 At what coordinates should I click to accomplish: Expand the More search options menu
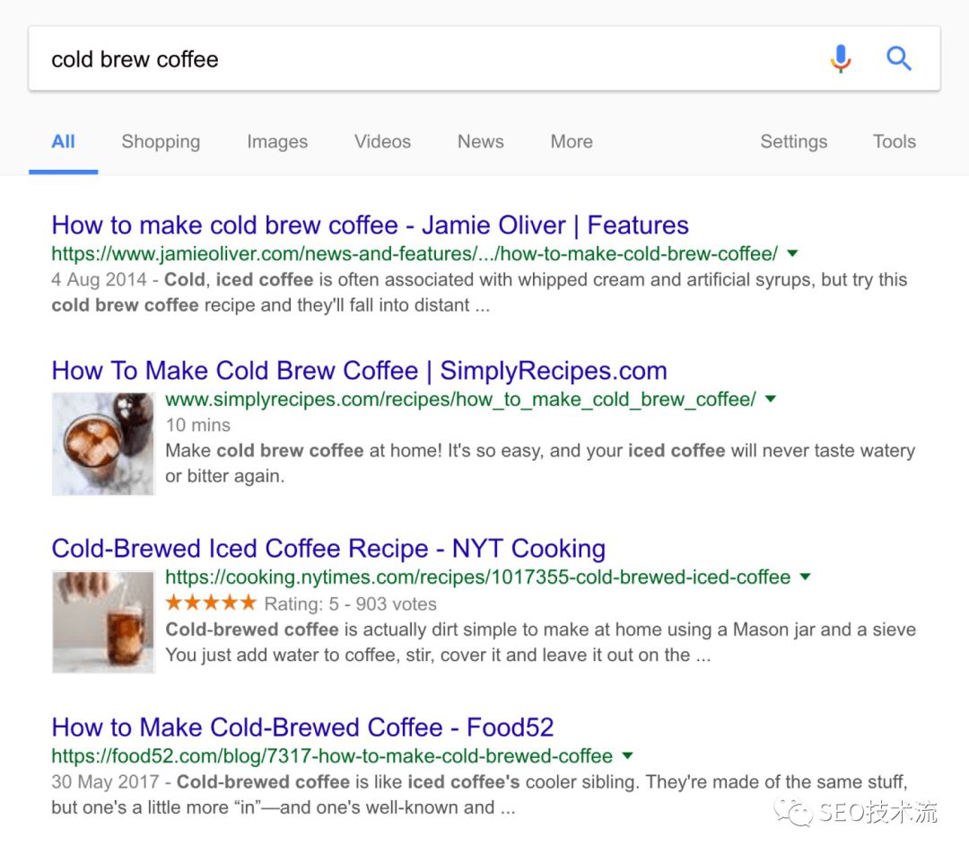(x=572, y=142)
